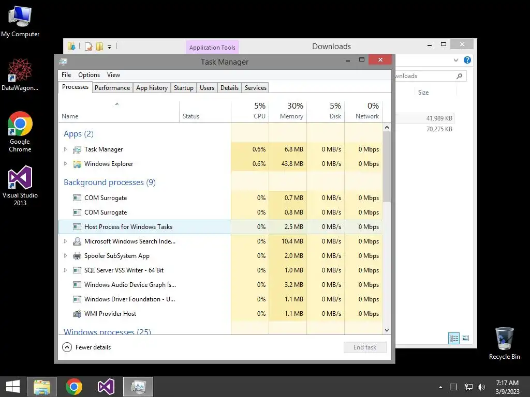Image resolution: width=530 pixels, height=397 pixels.
Task: Click New Folder icon in Downloads toolbar
Action: coord(100,47)
